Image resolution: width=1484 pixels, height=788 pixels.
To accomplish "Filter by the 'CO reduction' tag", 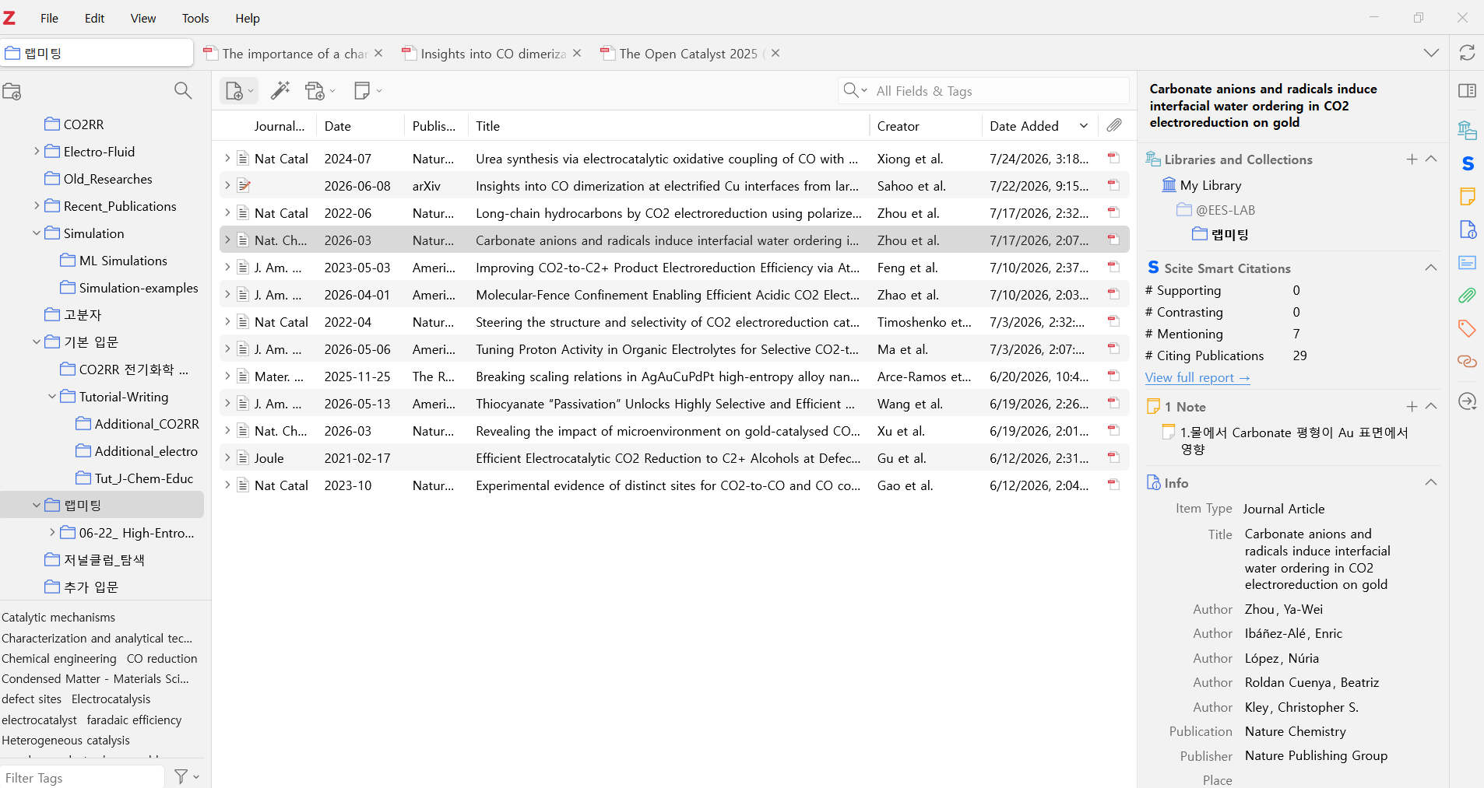I will pos(162,658).
